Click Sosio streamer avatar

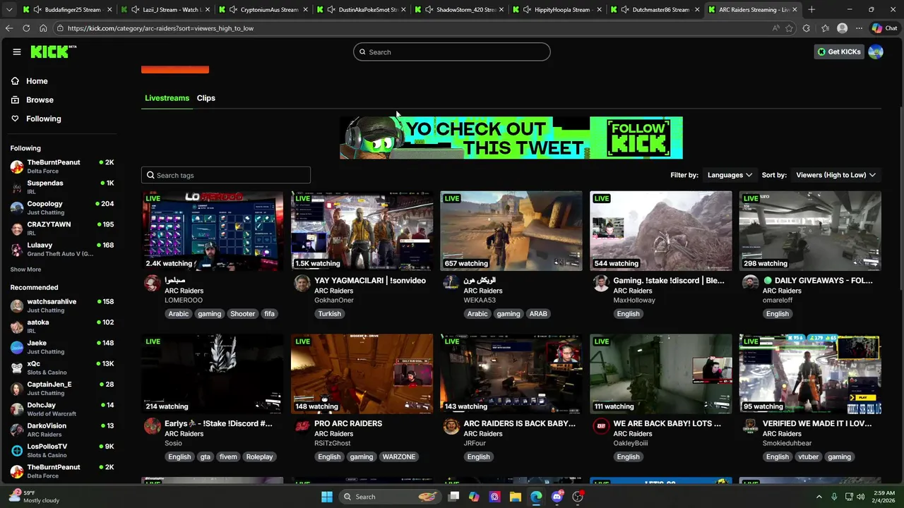(x=152, y=426)
